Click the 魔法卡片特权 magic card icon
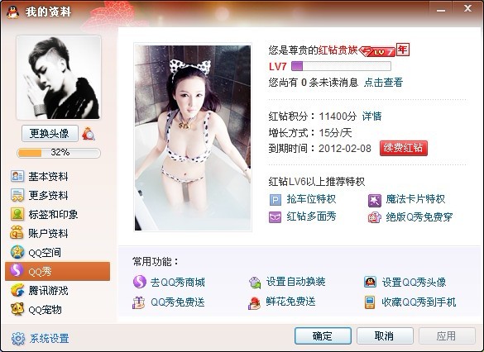Viewport: 484px width, 352px height. coord(375,200)
